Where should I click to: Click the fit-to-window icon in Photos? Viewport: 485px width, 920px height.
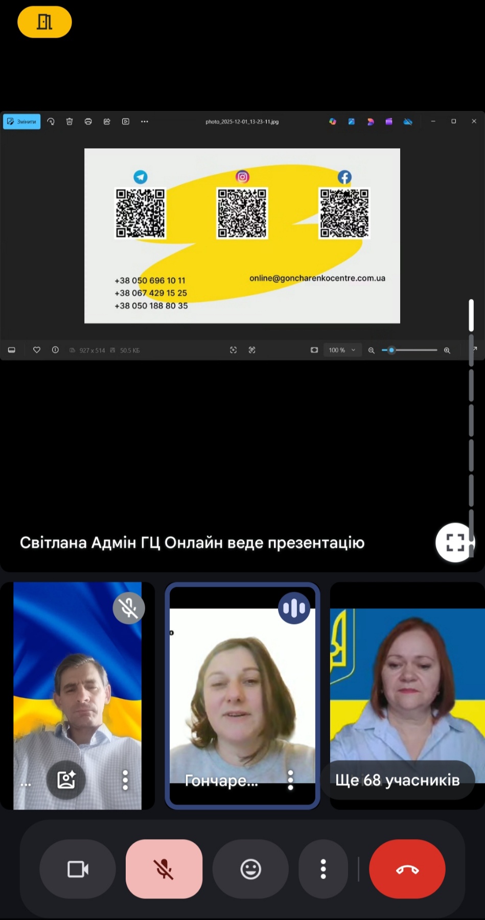pos(314,350)
